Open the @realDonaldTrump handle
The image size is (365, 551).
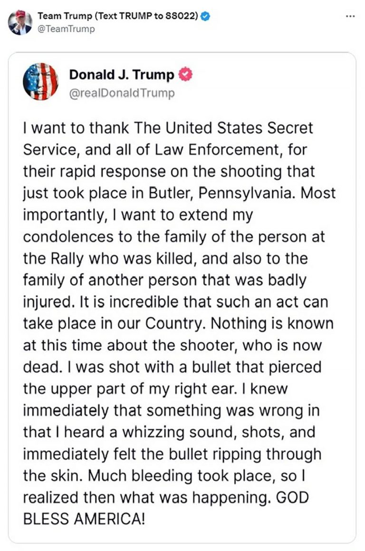pyautogui.click(x=122, y=93)
